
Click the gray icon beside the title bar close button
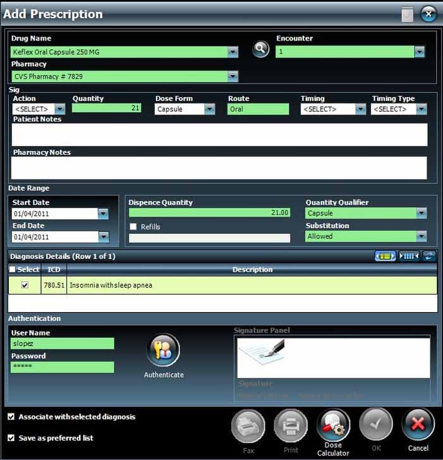[408, 15]
